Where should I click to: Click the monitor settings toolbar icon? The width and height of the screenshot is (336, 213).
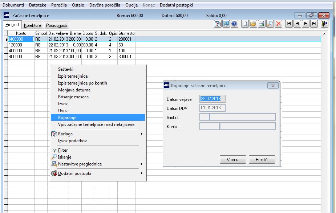[x=226, y=24]
